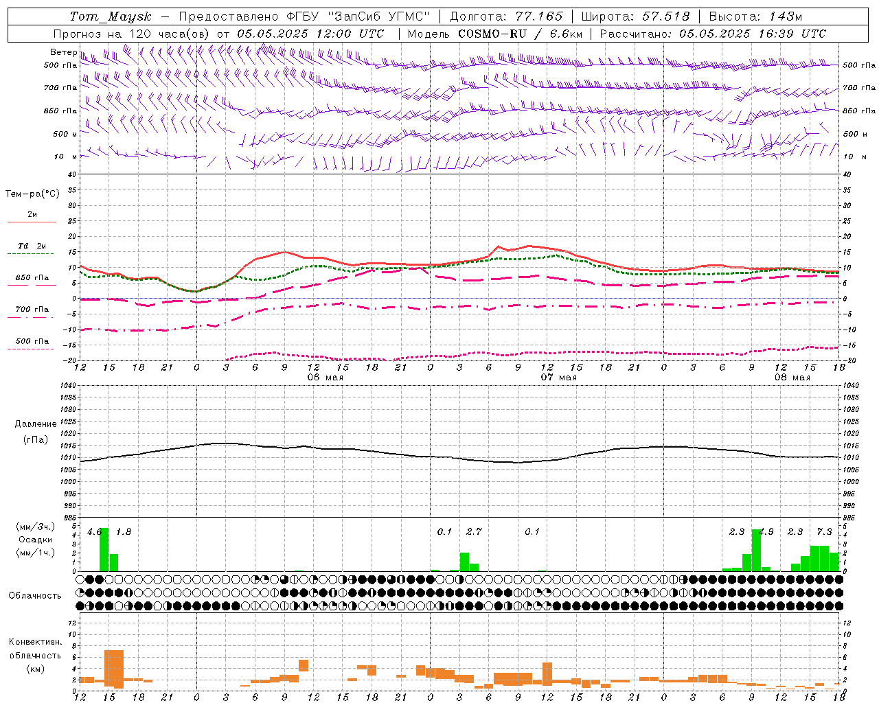Click the '10 м' wind level label
Image resolution: width=879 pixels, height=703 pixels.
(65, 157)
